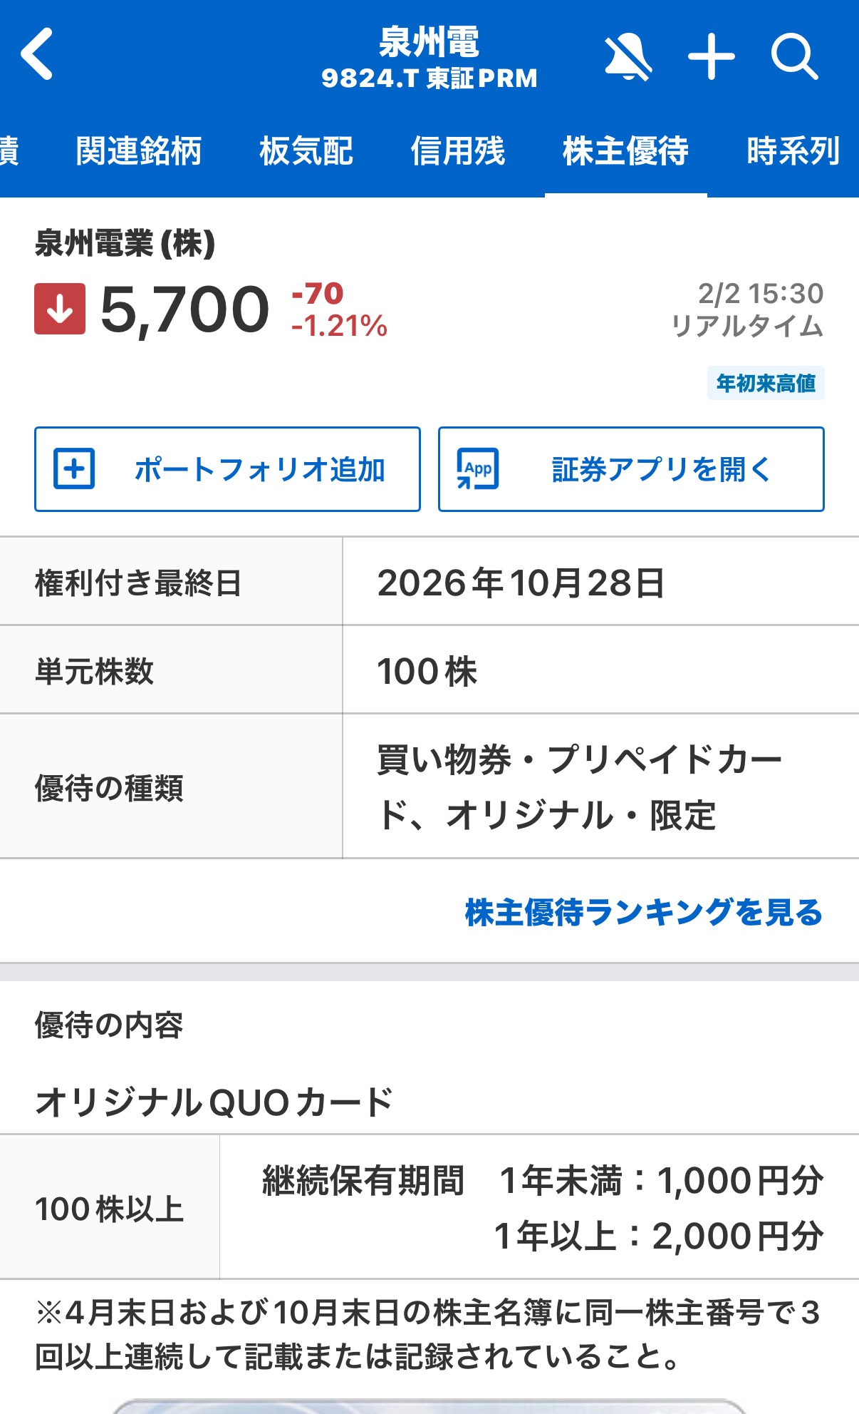This screenshot has width=859, height=1414.
Task: Tap the App launch icon
Action: pos(477,469)
